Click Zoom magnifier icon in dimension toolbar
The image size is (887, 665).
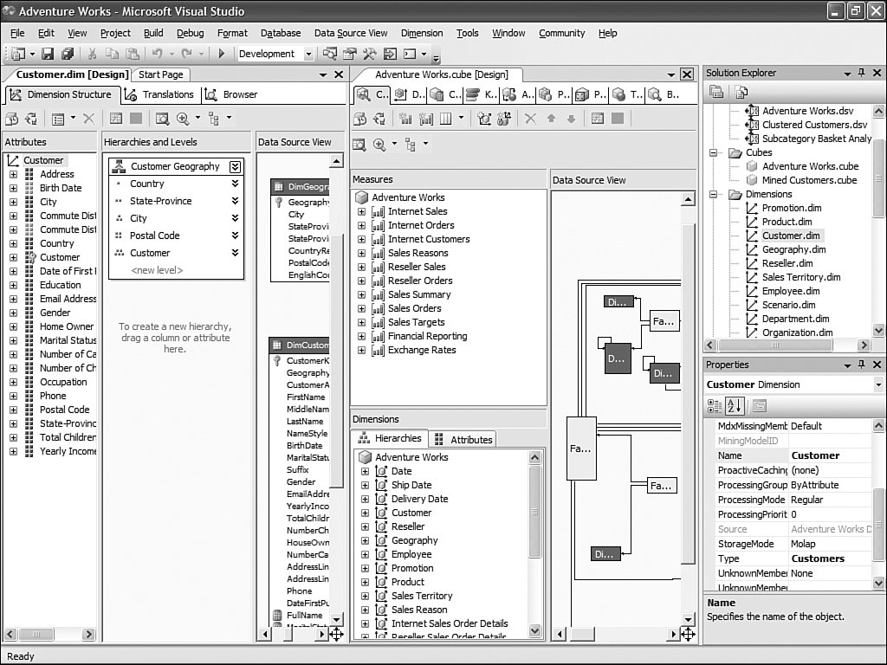[183, 118]
